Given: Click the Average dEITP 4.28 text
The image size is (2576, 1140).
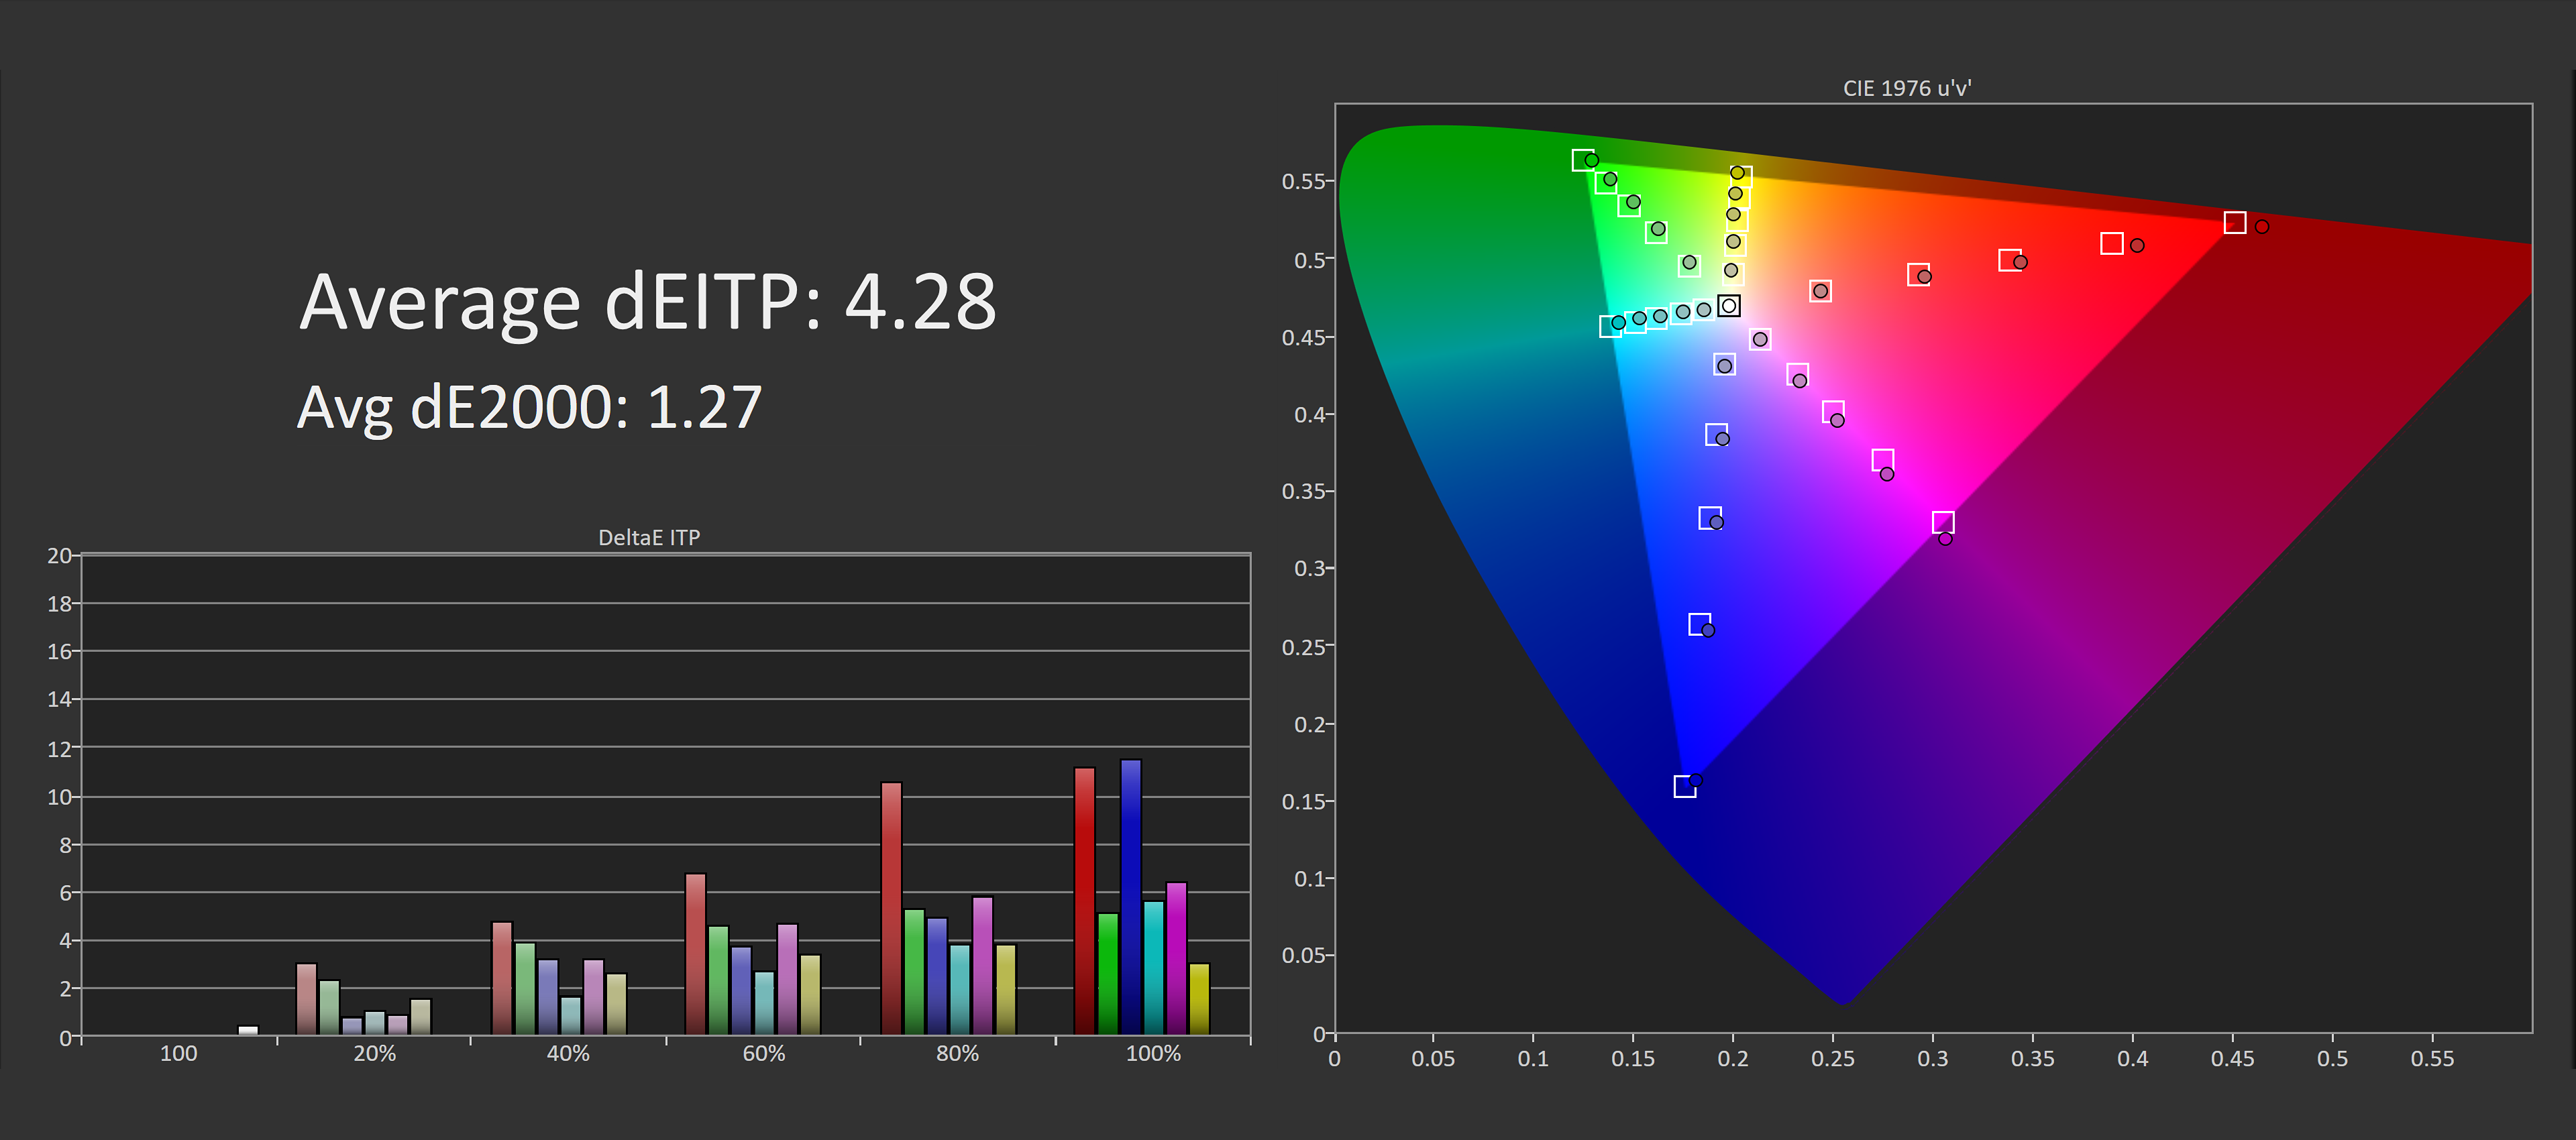Looking at the screenshot, I should 648,302.
